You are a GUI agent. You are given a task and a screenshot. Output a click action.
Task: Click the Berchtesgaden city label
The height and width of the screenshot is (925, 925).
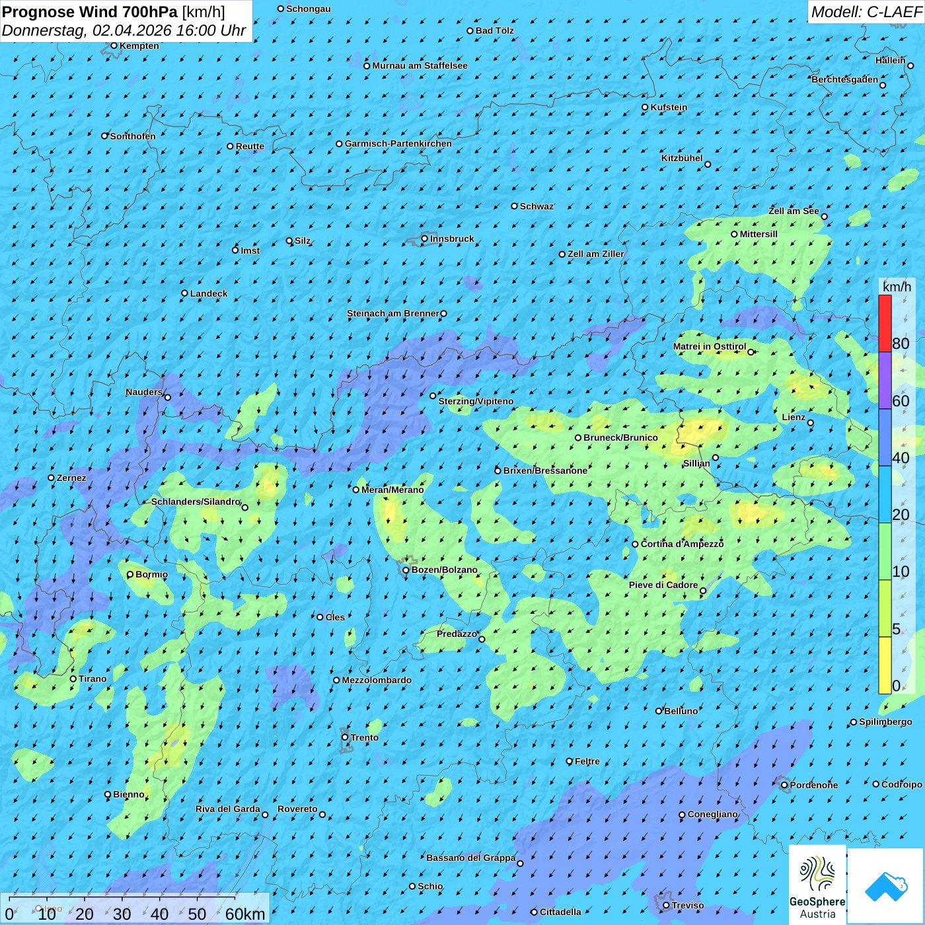click(x=844, y=79)
